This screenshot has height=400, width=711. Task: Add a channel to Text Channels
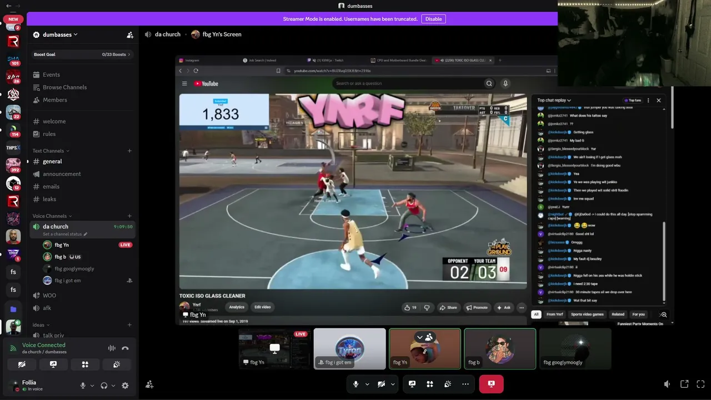[x=129, y=151]
